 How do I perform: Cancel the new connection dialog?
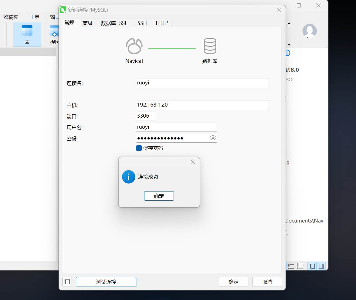pyautogui.click(x=267, y=282)
